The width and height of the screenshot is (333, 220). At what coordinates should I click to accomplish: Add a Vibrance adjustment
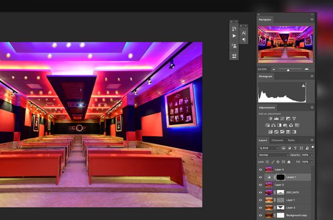pos(294,119)
